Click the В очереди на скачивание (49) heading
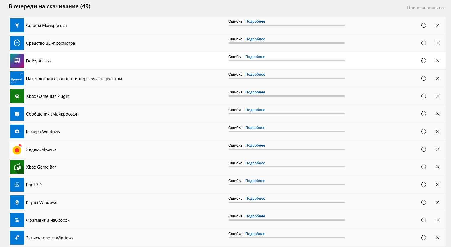The height and width of the screenshot is (247, 451). [49, 6]
